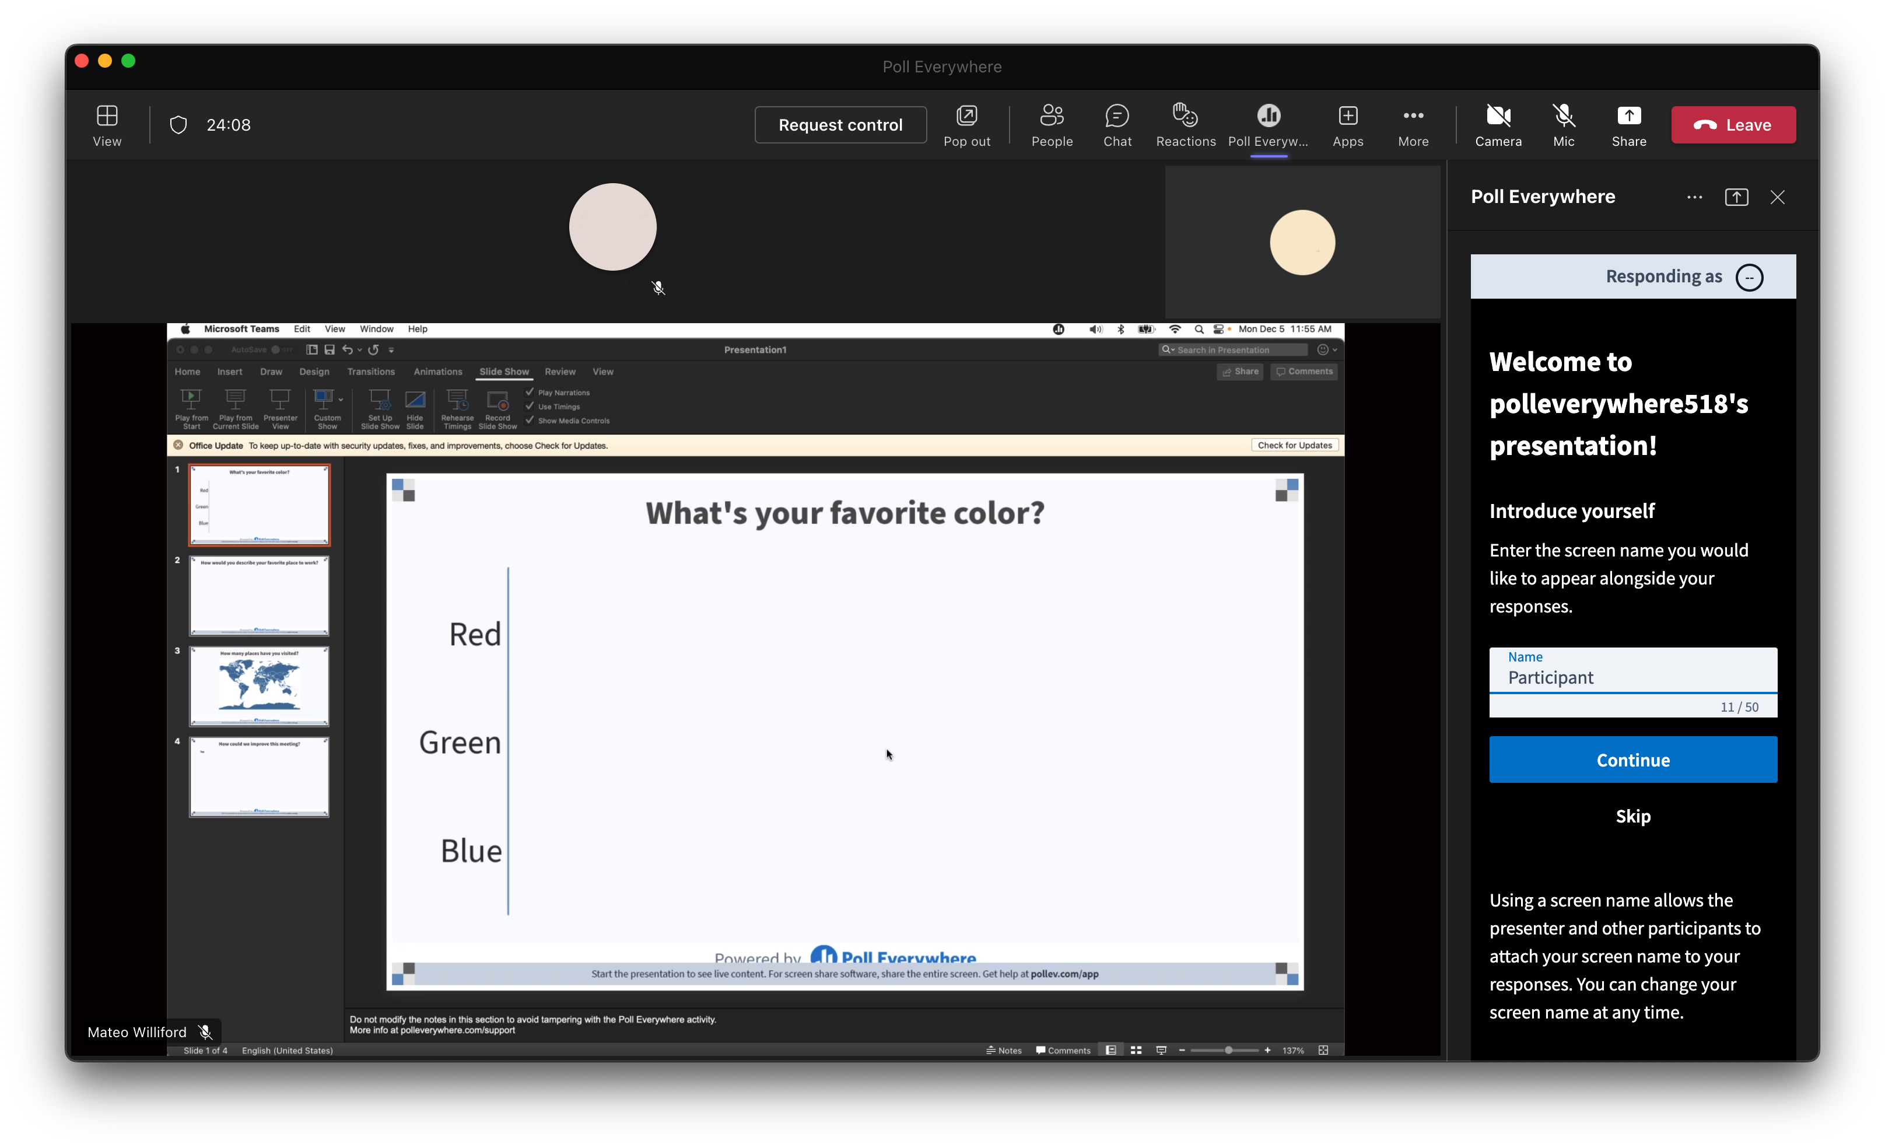The image size is (1885, 1148).
Task: Click the blue Continue button
Action: pyautogui.click(x=1632, y=759)
